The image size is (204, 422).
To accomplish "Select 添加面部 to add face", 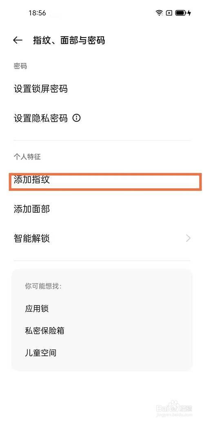I will coord(102,209).
